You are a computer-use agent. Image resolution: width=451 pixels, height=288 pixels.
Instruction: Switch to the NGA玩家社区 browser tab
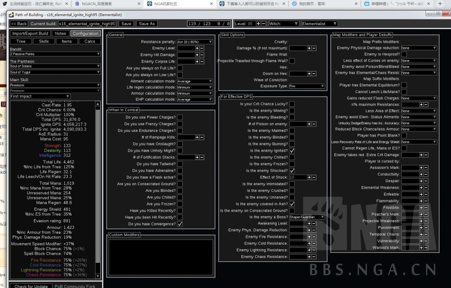181,4
